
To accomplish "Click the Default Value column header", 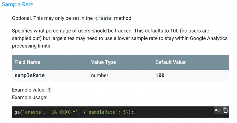I will (170, 62).
